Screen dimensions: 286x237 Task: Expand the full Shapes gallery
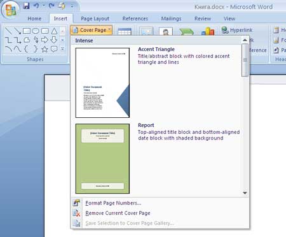pyautogui.click(x=62, y=49)
